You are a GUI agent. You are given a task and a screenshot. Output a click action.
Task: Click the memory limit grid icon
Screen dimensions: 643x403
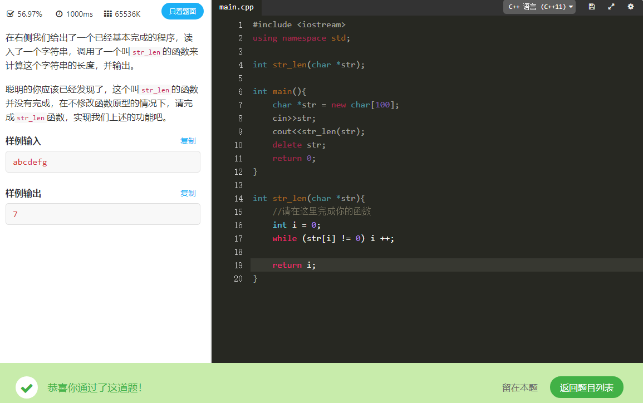pos(108,14)
